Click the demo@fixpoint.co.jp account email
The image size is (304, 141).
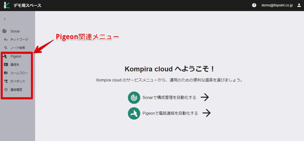pos(277,5)
